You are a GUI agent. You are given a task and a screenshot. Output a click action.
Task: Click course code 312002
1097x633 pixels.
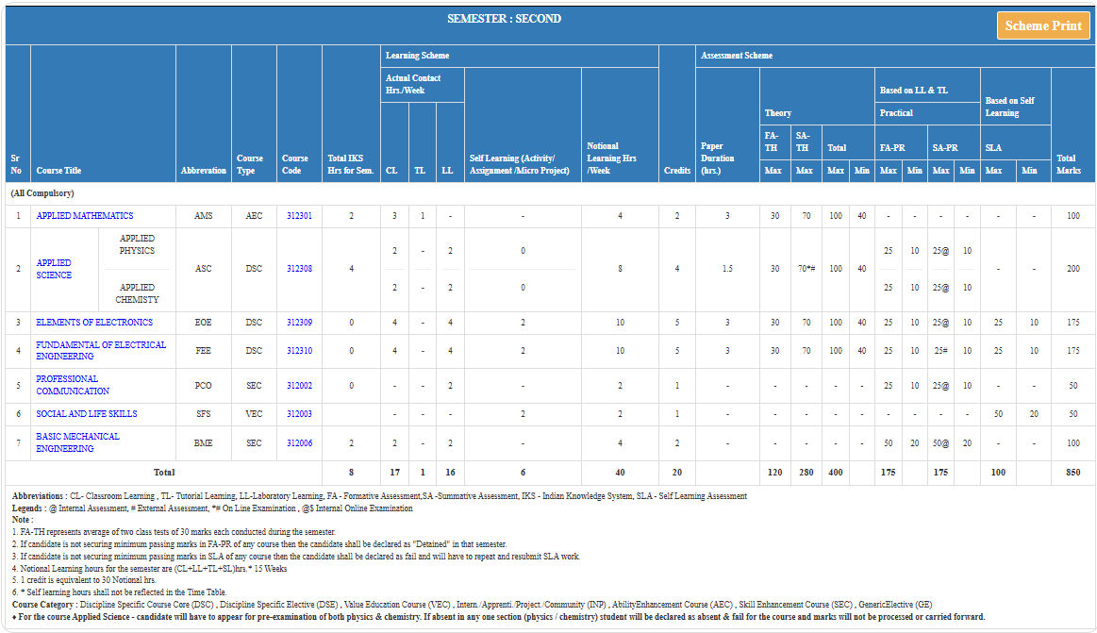tap(299, 385)
